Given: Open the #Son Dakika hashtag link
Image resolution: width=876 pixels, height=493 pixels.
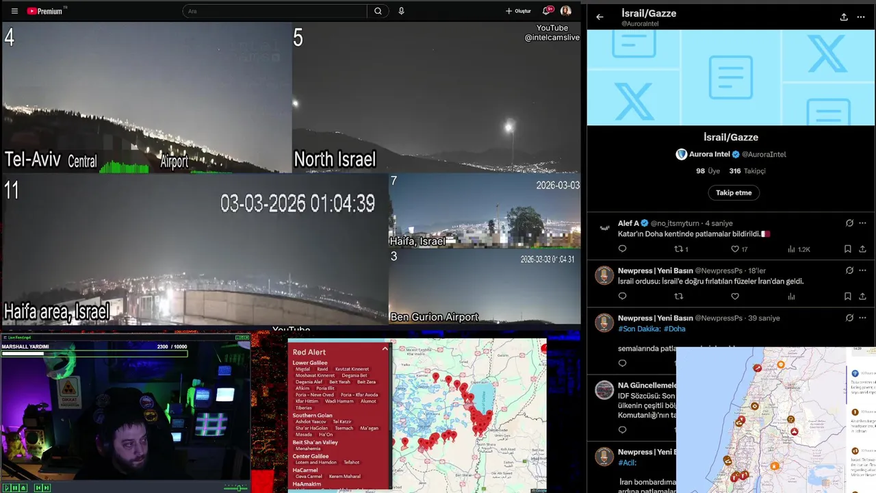Looking at the screenshot, I should (639, 329).
